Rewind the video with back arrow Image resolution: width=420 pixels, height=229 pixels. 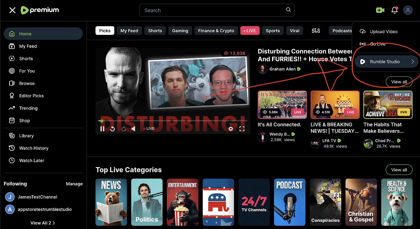pyautogui.click(x=113, y=129)
